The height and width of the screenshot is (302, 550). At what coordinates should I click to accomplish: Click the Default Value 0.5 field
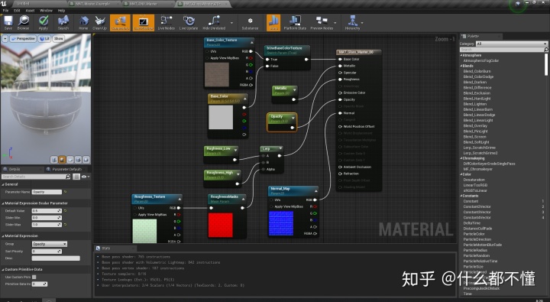pyautogui.click(x=47, y=211)
